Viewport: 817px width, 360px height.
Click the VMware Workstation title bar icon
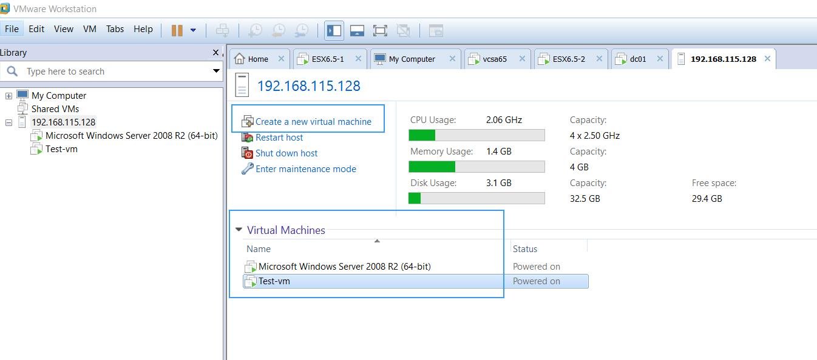5,8
